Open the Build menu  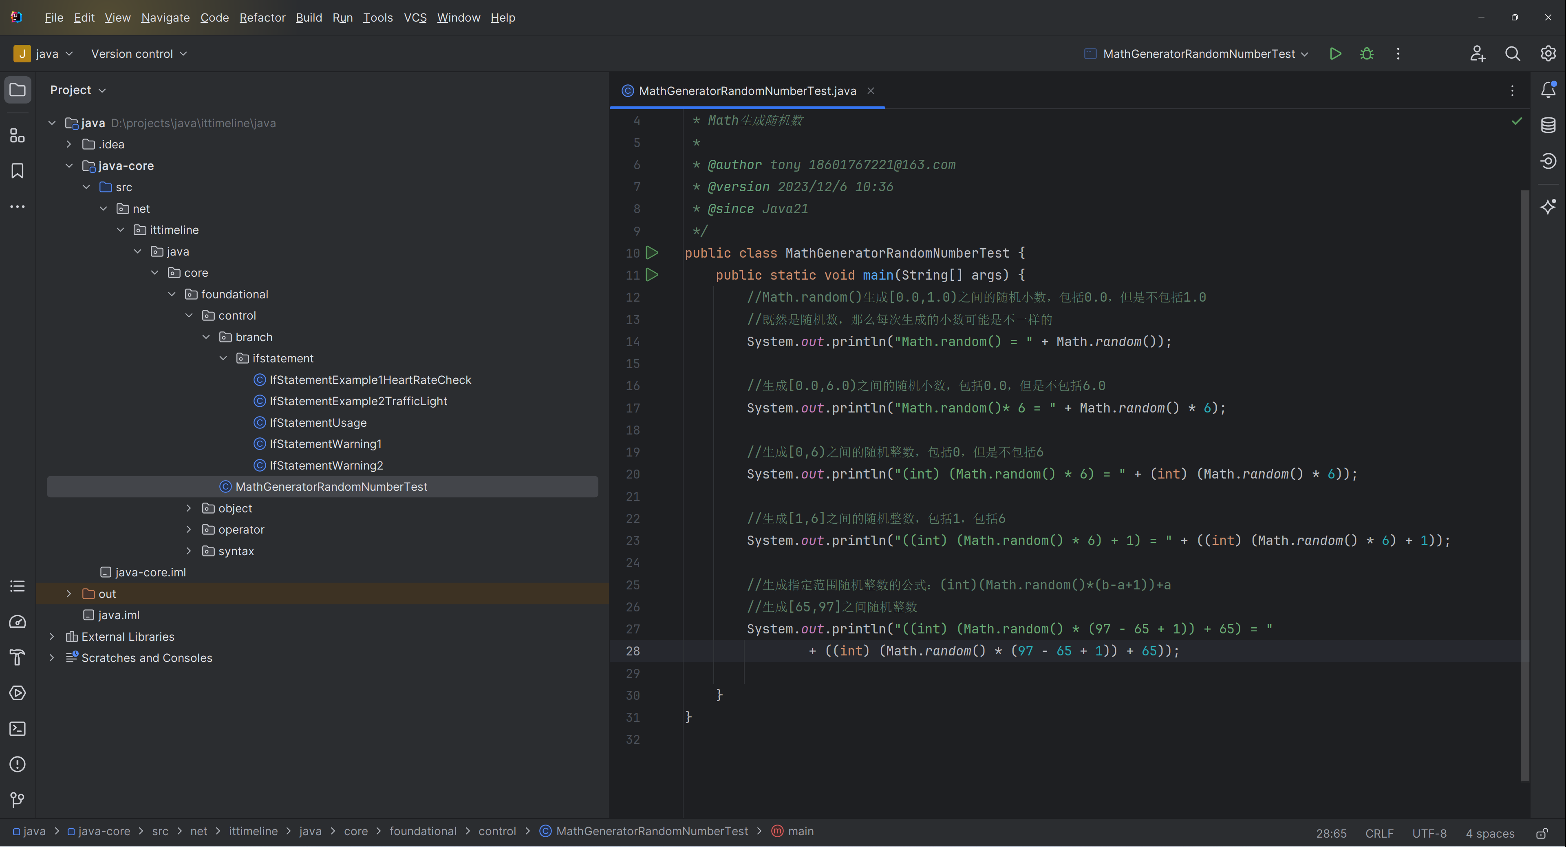pos(309,18)
